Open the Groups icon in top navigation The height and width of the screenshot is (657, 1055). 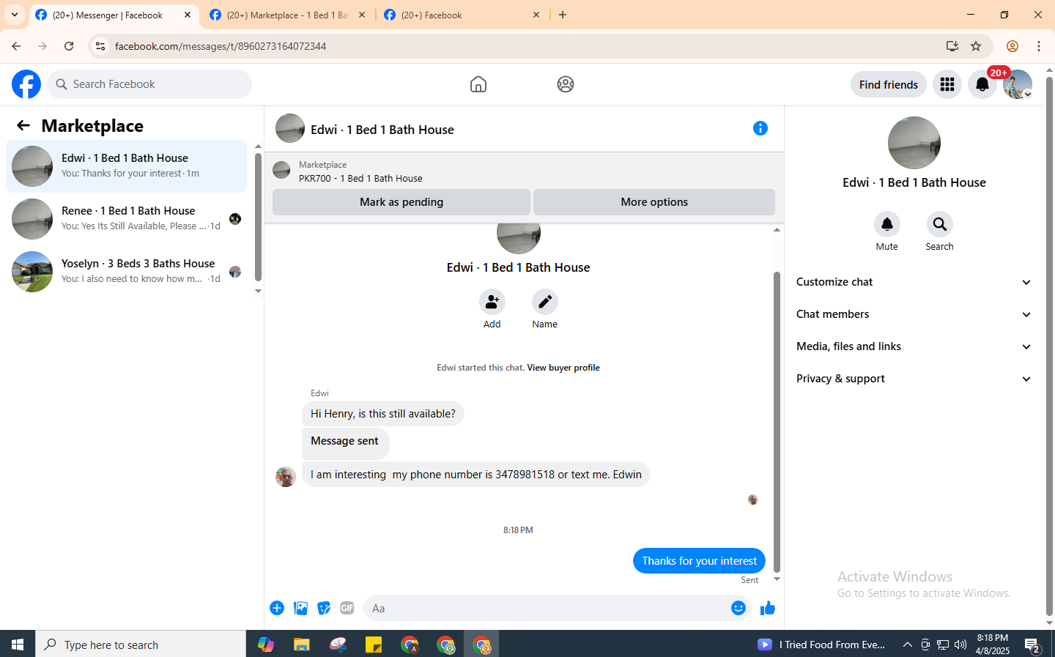[566, 84]
